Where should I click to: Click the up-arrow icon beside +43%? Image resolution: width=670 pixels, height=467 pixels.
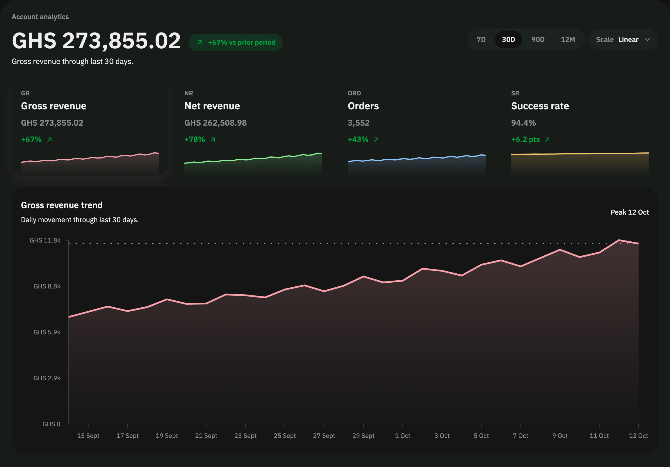[376, 140]
